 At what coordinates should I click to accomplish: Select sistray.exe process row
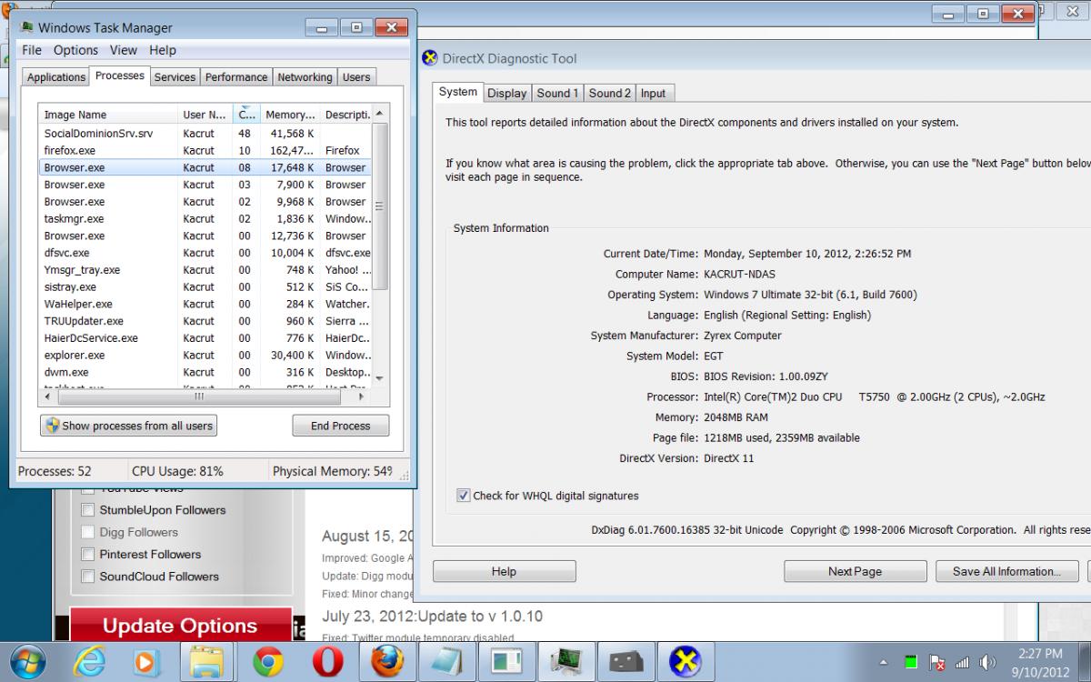pyautogui.click(x=205, y=286)
